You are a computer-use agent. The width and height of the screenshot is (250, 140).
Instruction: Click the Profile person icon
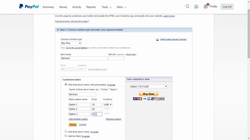click(205, 7)
